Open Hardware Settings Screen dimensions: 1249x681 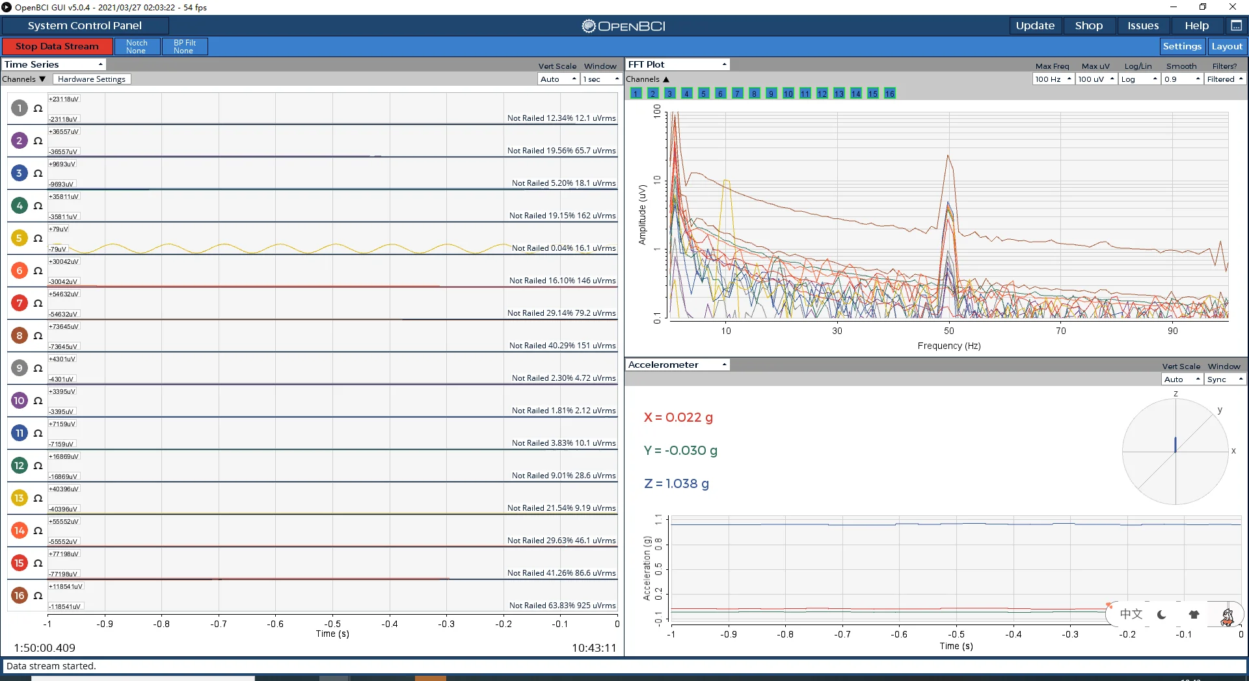click(x=92, y=79)
